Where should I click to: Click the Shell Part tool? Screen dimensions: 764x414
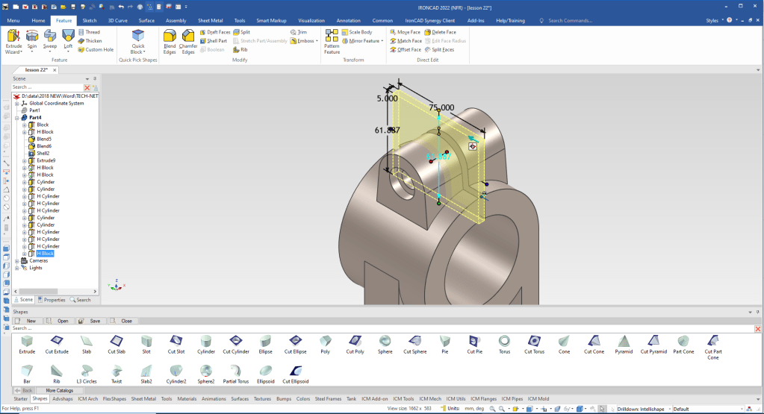214,41
